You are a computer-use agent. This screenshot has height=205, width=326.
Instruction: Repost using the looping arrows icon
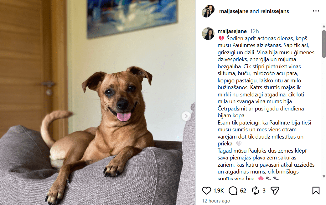pos(255,191)
